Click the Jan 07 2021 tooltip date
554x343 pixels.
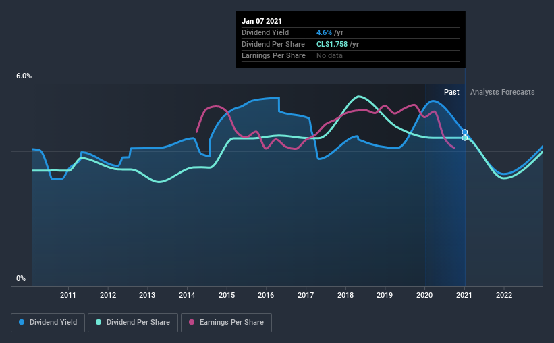pos(262,21)
